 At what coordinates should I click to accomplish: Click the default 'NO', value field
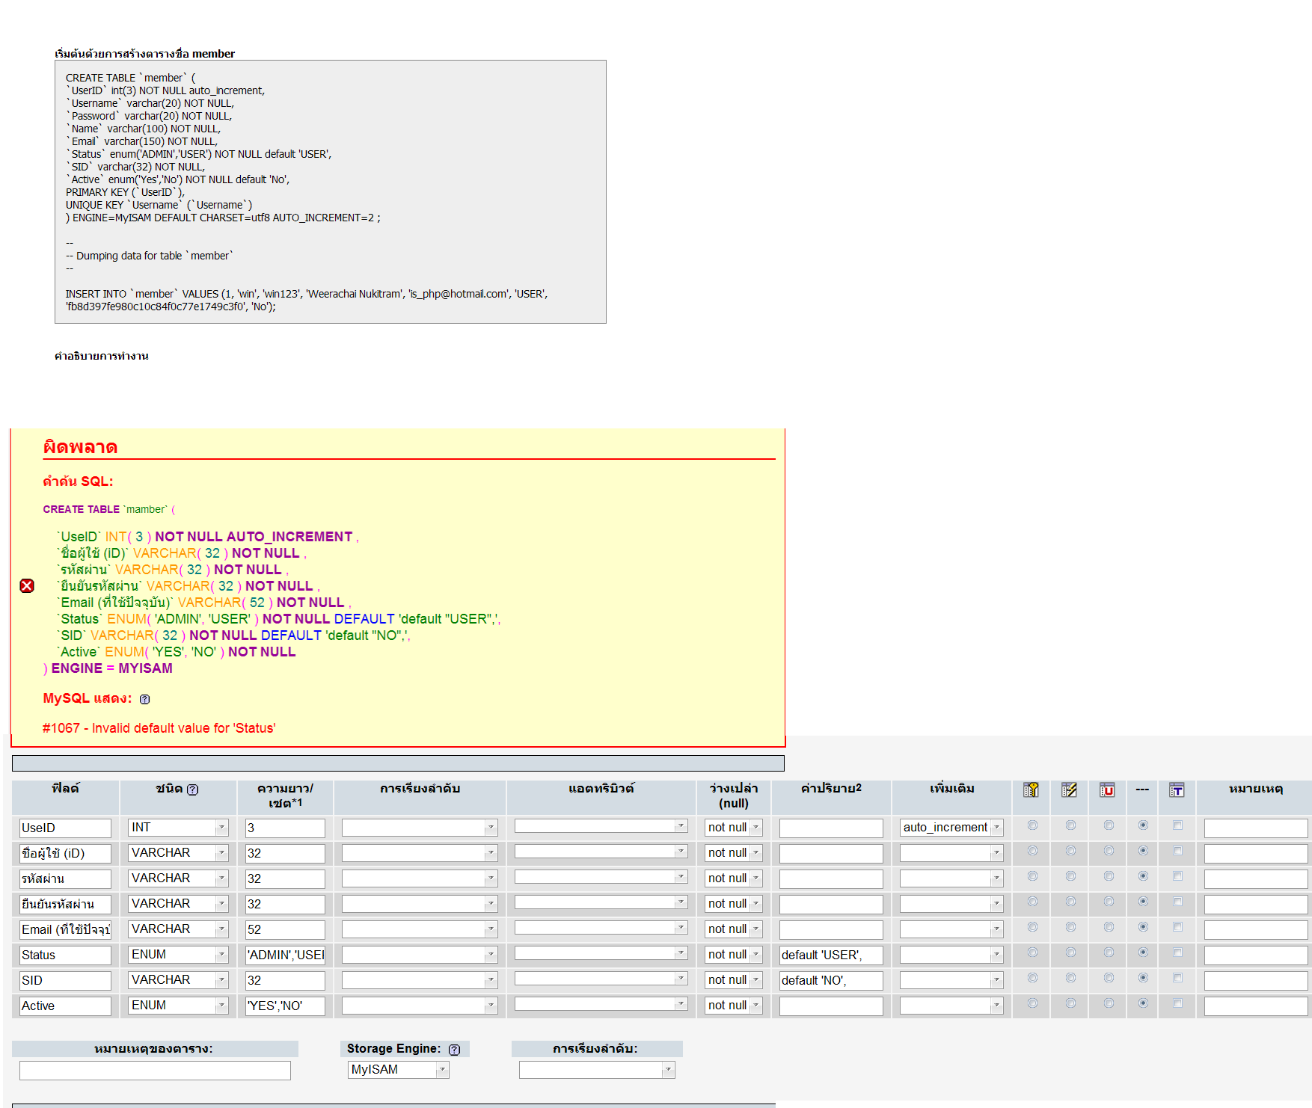point(831,980)
